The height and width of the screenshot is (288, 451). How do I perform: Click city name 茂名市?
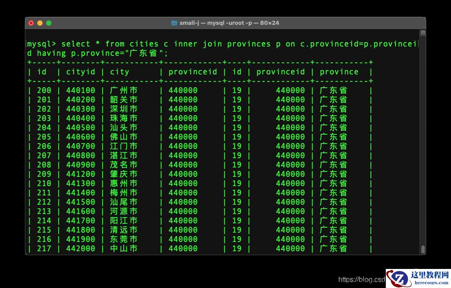pos(124,165)
